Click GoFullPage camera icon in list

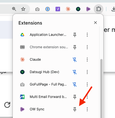[22, 84]
